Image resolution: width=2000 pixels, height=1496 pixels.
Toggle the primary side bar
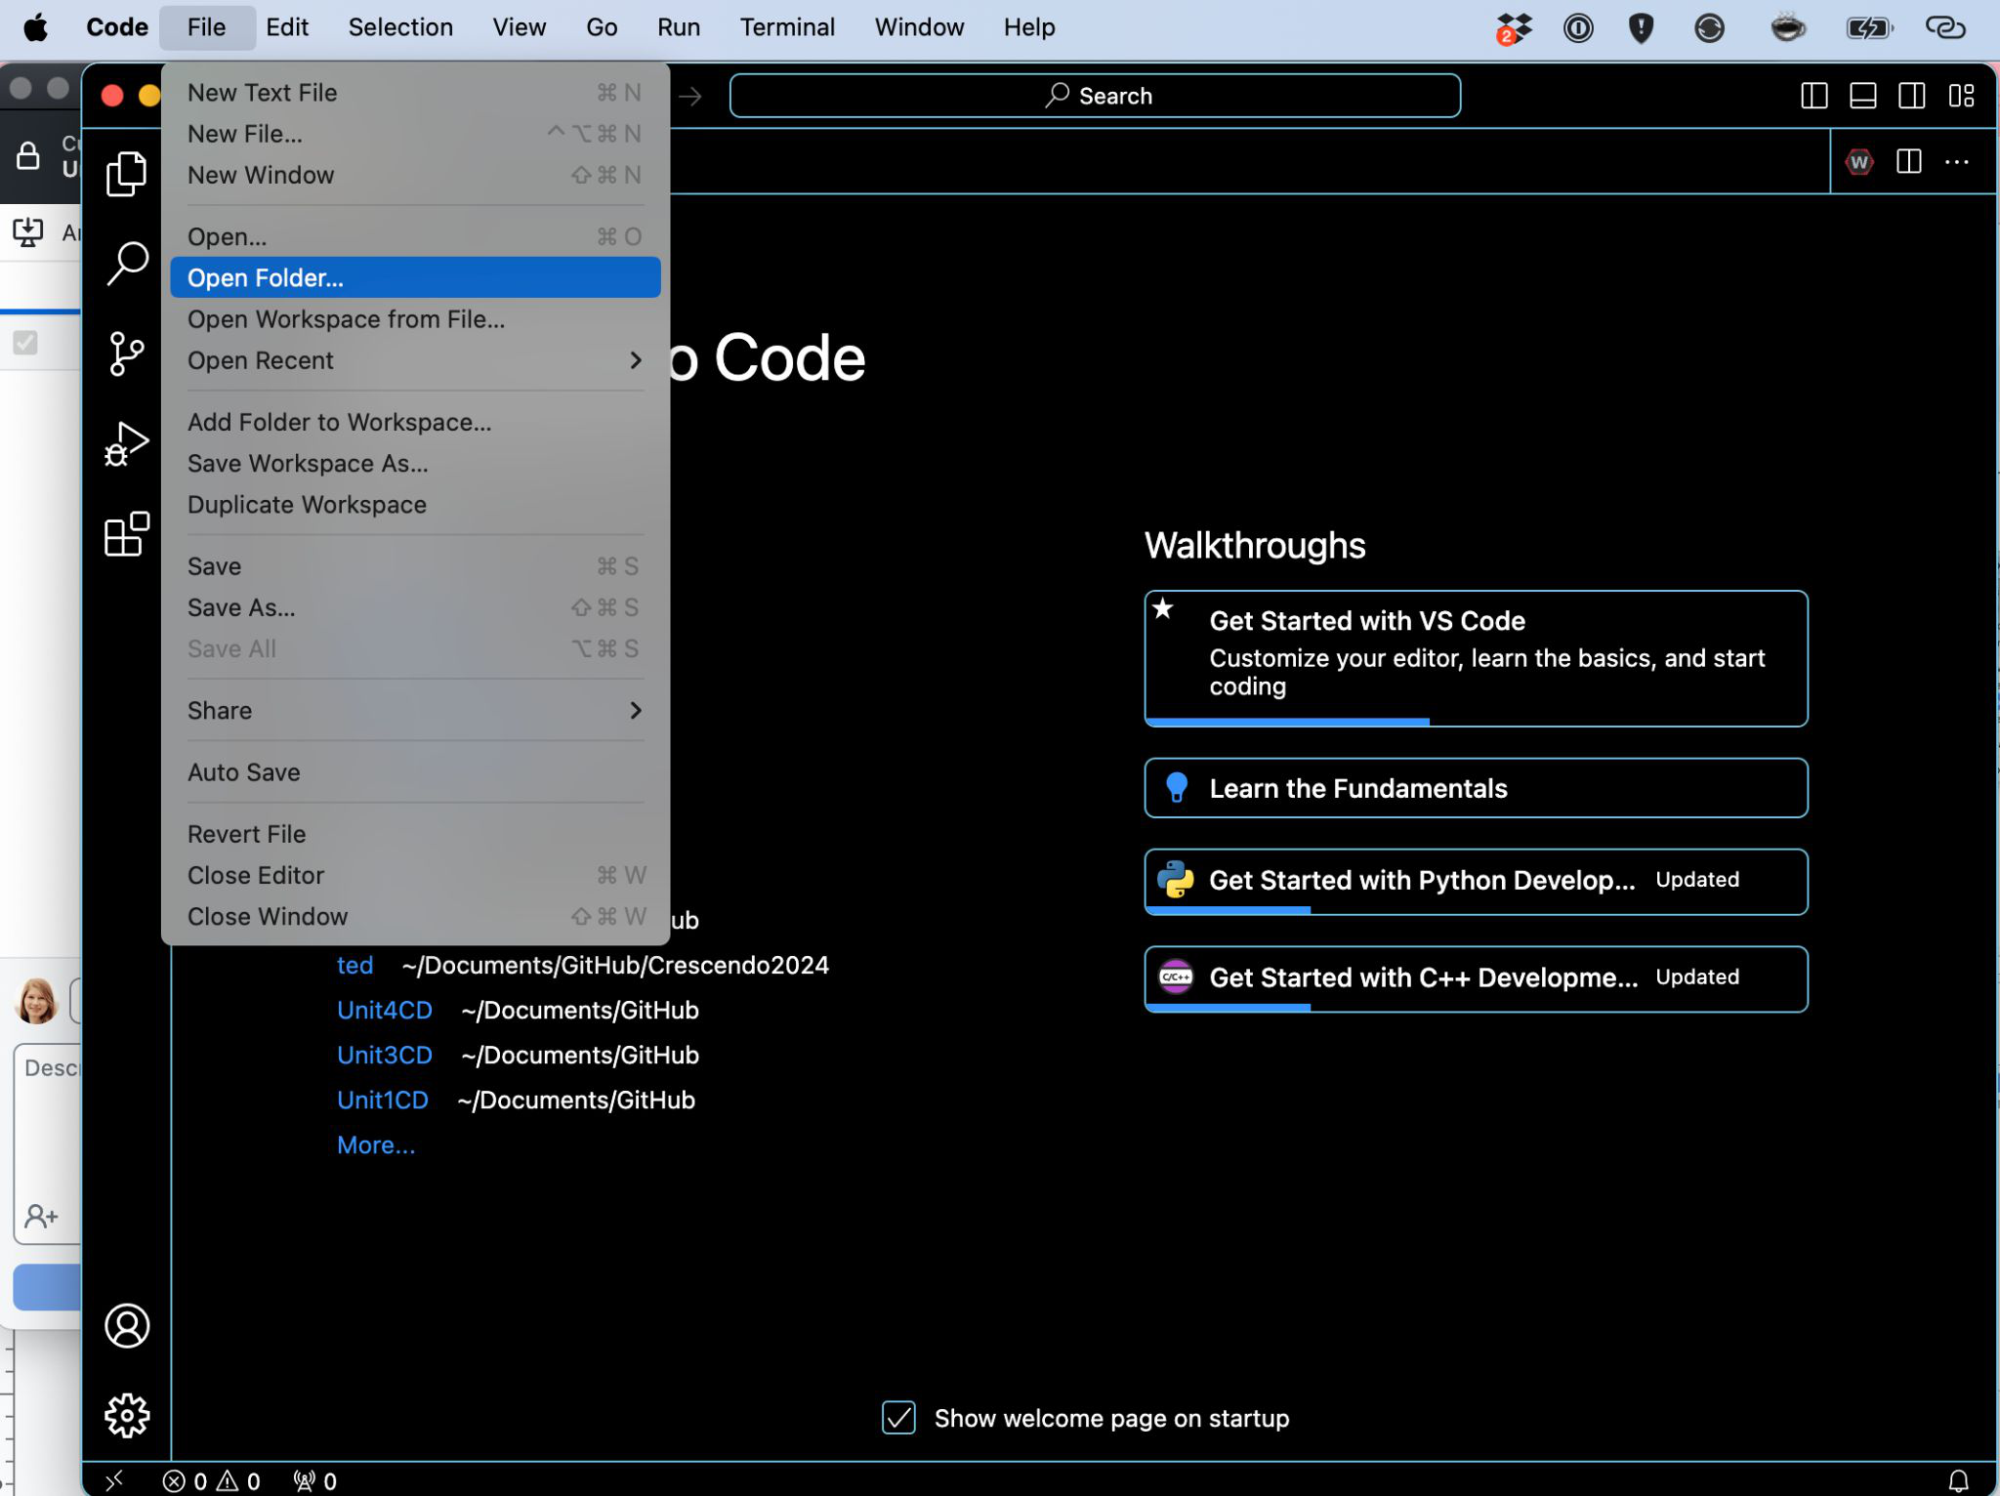pyautogui.click(x=1813, y=96)
